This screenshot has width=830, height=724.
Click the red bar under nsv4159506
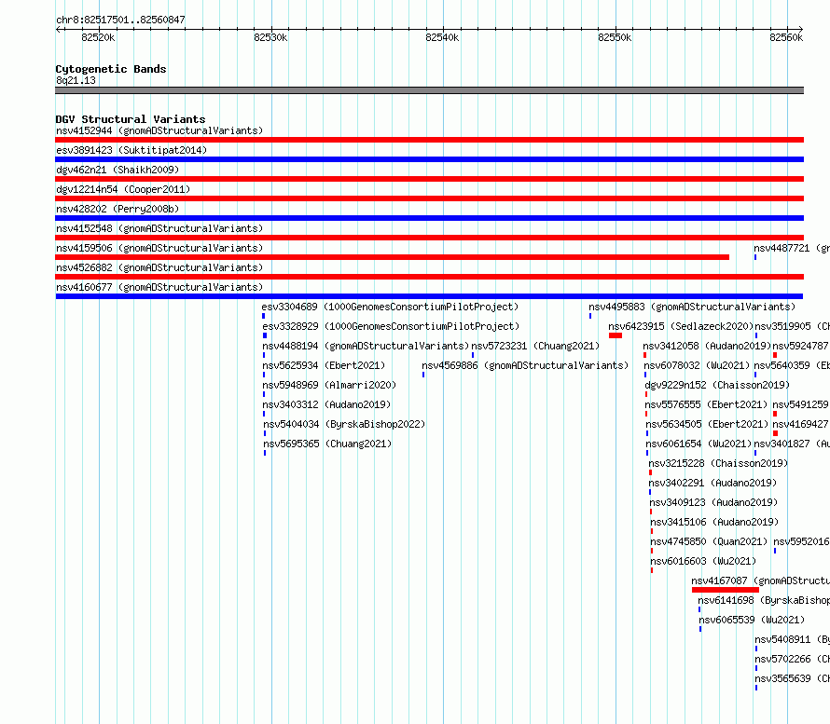pyautogui.click(x=393, y=257)
